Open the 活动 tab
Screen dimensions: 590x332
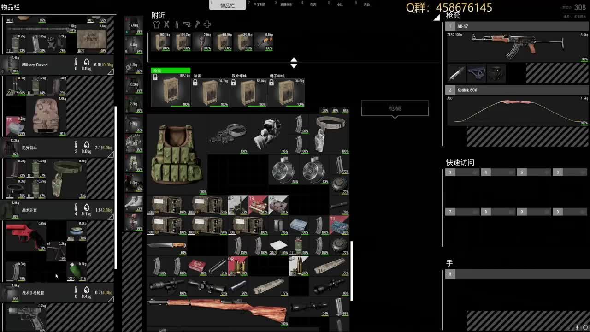click(x=366, y=5)
